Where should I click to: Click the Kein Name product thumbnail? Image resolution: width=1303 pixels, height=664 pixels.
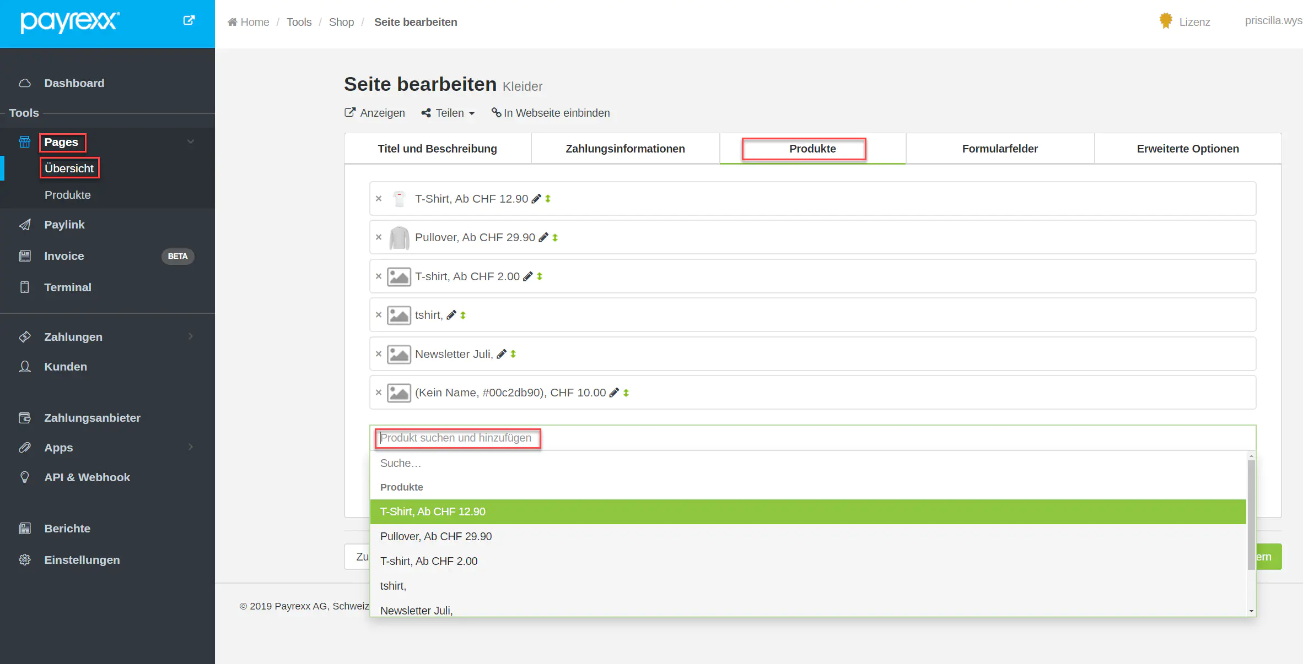pos(399,393)
